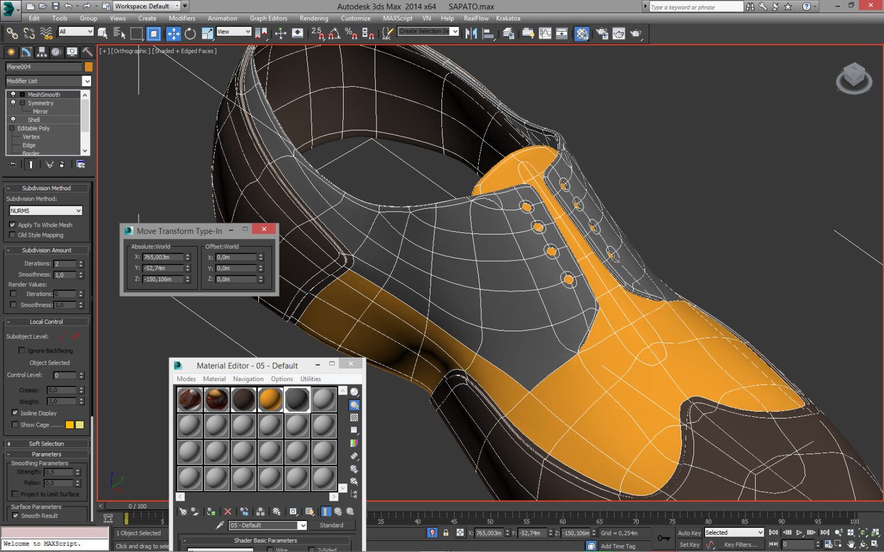The width and height of the screenshot is (884, 552).
Task: Open the Rendering menu
Action: pos(314,18)
